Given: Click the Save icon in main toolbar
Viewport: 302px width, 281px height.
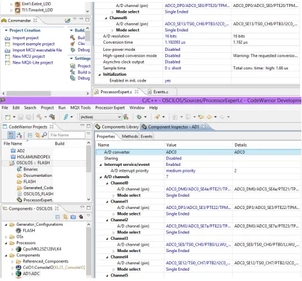Looking at the screenshot, I should point(21,117).
